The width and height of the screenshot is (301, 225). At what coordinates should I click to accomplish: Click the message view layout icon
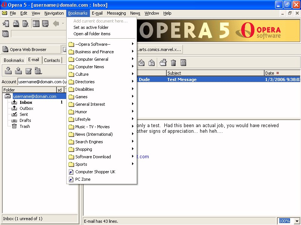(x=183, y=63)
